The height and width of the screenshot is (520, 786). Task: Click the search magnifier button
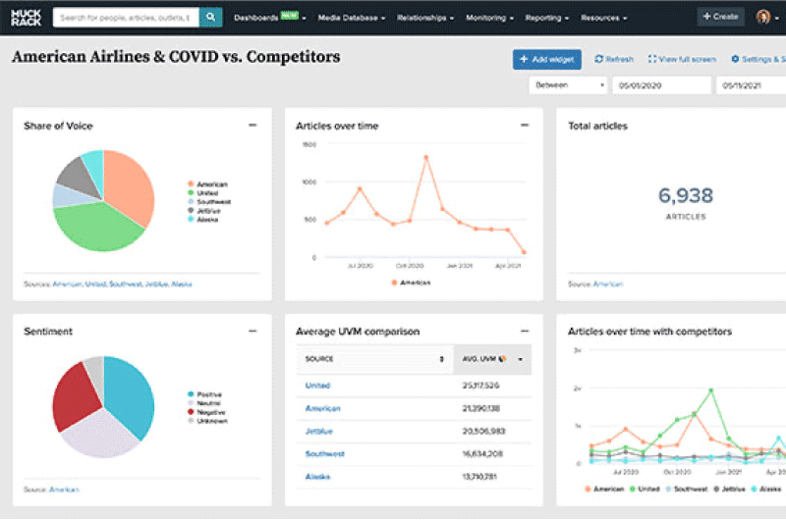(210, 17)
